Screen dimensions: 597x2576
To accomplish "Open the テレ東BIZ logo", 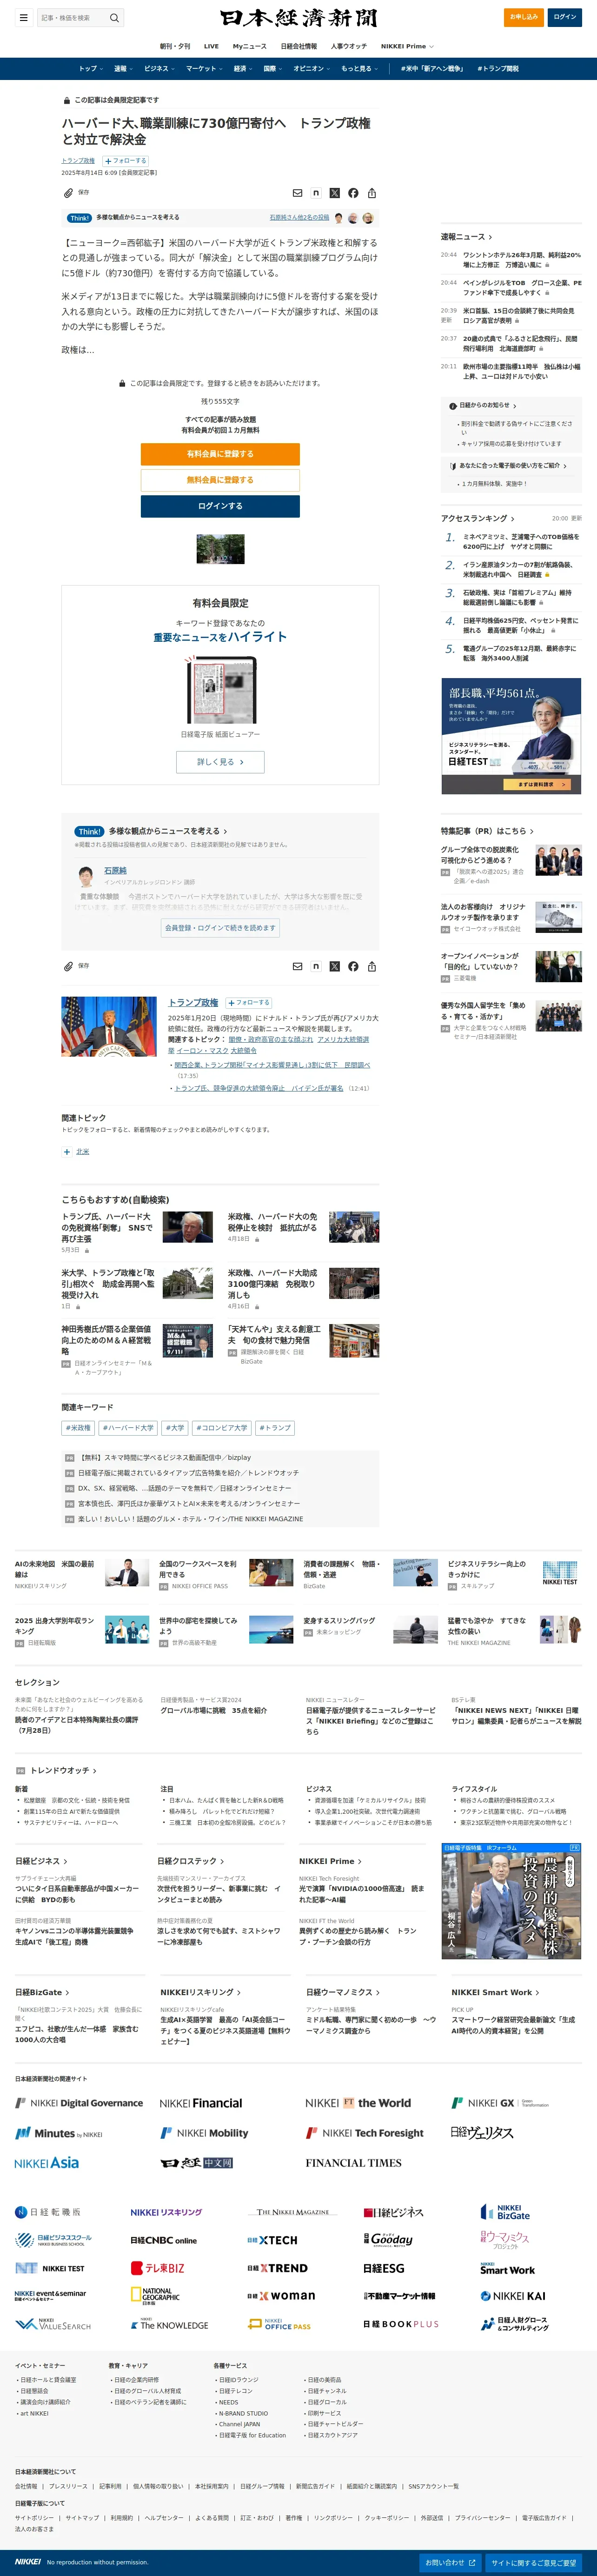I will (158, 2268).
